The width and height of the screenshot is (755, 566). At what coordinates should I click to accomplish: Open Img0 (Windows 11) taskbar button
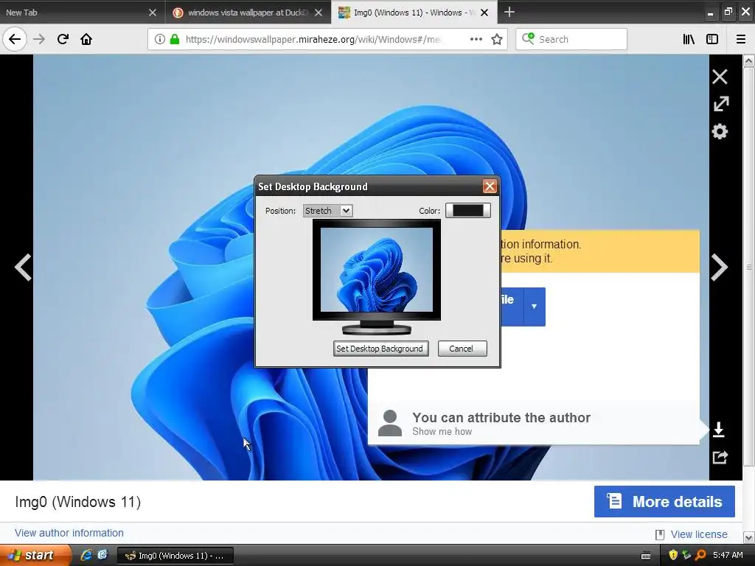coord(175,556)
